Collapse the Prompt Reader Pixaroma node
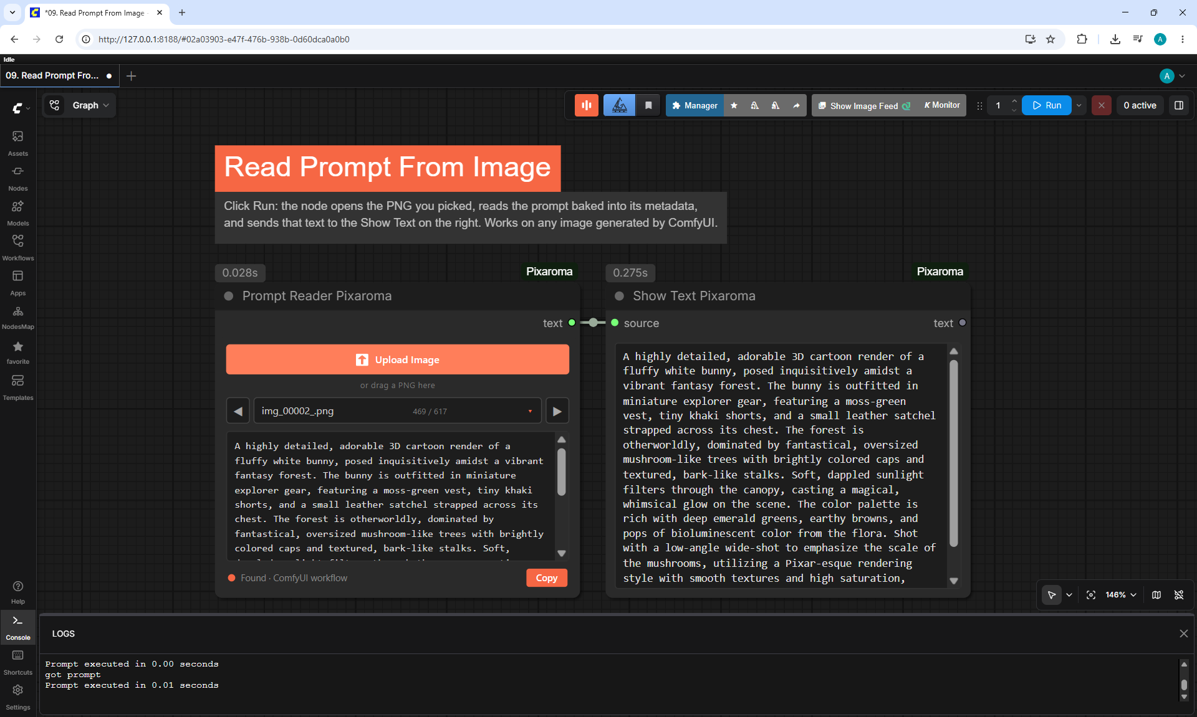The width and height of the screenshot is (1197, 717). 229,296
